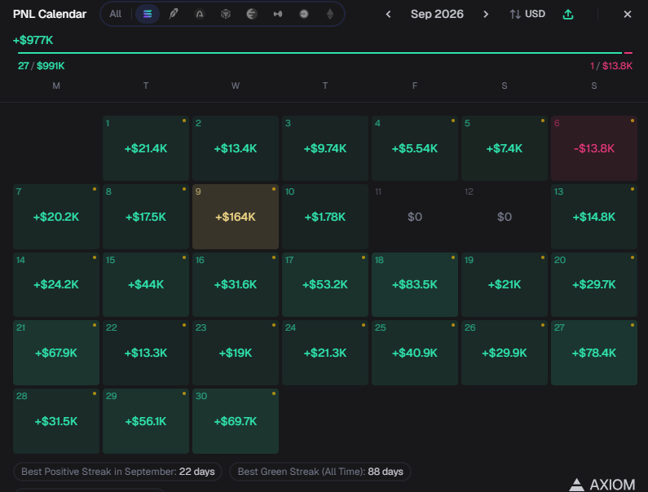
Task: Select the circular 'A' chain filter icon
Action: (200, 14)
